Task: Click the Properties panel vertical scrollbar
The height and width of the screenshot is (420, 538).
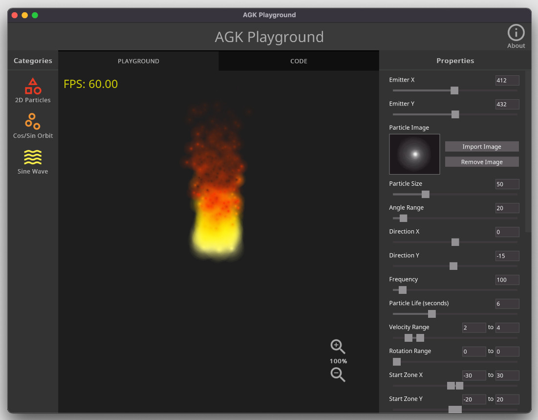Action: click(x=528, y=151)
